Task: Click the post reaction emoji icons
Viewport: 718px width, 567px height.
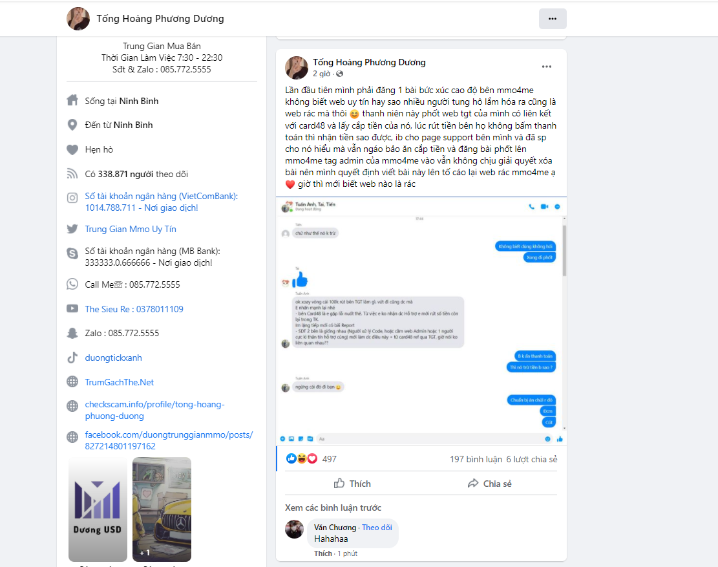Action: click(x=301, y=458)
